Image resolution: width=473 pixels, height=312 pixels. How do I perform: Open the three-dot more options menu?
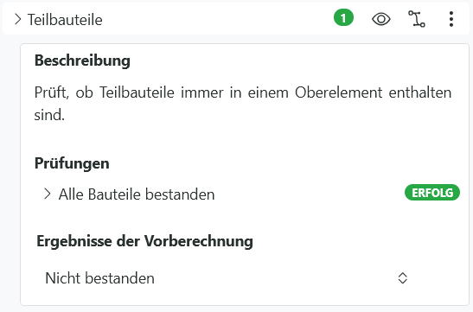451,19
